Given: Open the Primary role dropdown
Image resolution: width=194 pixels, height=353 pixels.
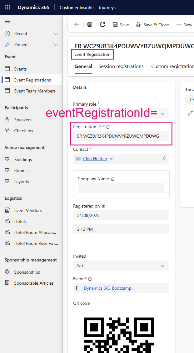Looking at the screenshot, I should click(x=121, y=113).
